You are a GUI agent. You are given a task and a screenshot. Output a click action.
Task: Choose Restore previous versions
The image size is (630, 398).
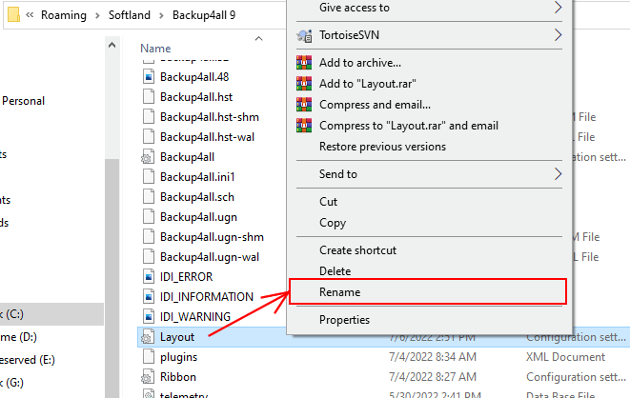coord(382,147)
